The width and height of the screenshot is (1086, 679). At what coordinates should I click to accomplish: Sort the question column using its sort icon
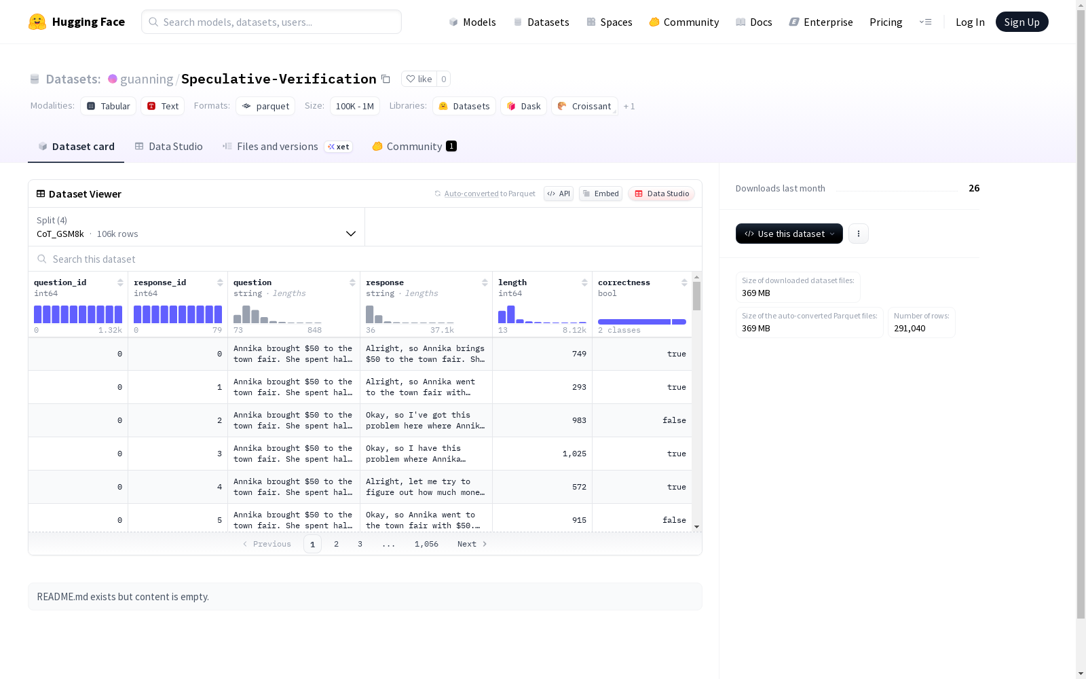point(352,282)
